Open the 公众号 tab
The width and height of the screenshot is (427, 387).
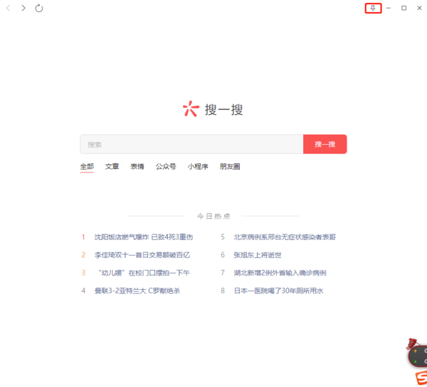(166, 166)
